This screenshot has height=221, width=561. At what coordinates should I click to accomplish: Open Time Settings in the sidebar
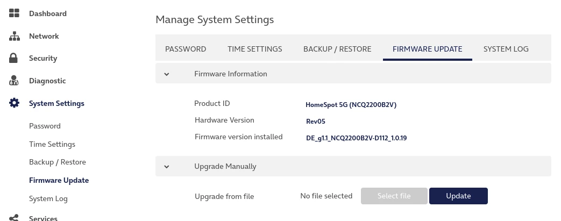[52, 144]
